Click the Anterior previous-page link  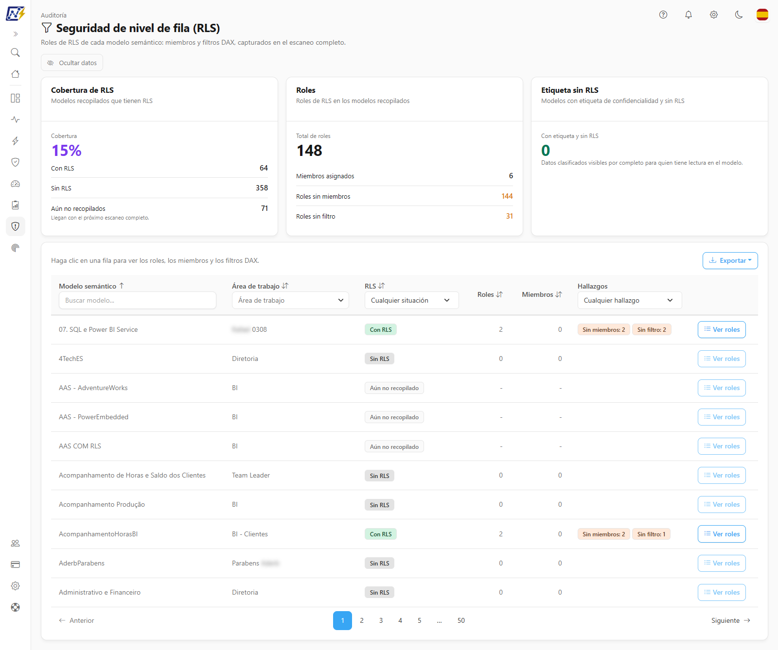click(x=76, y=620)
